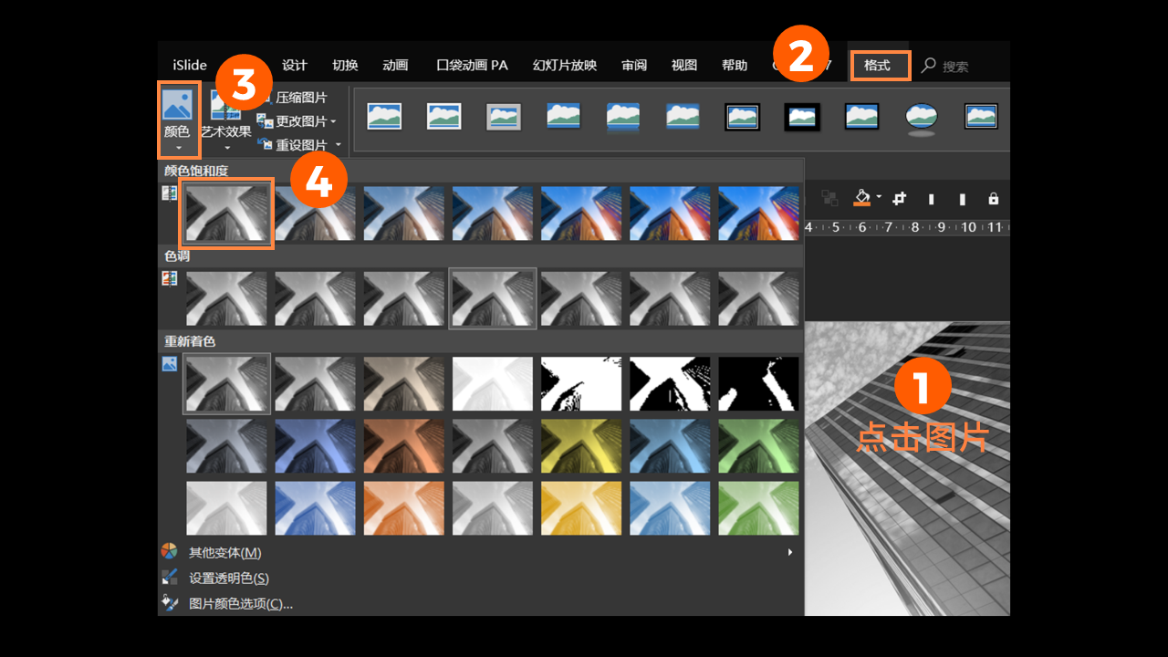The width and height of the screenshot is (1168, 657).
Task: Choose 设置透明色(S) set transparent color
Action: click(481, 578)
